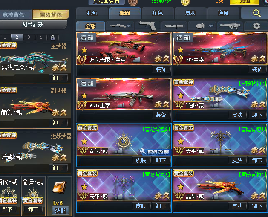Select backpack slot number 3

(x=29, y=37)
